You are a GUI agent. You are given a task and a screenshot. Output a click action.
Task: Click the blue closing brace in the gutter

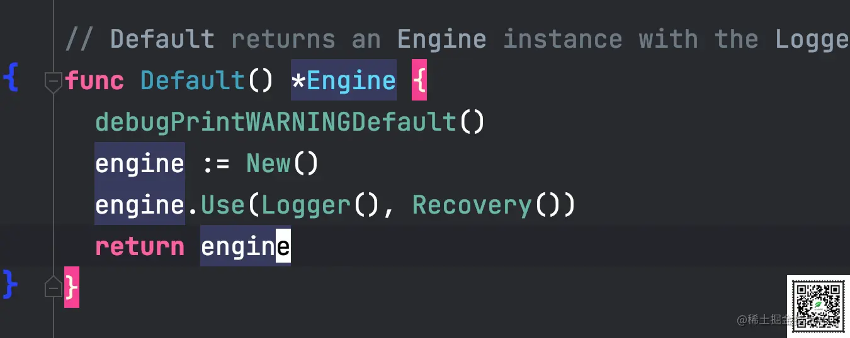[x=10, y=284]
